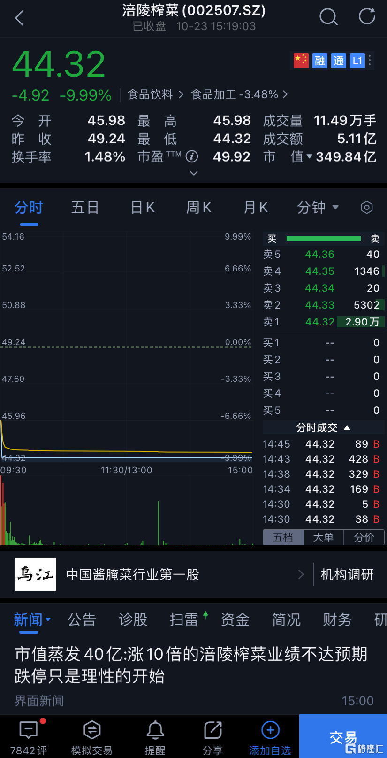Show the 市盈 TTM info tooltip
Viewport: 387px width, 758px height.
(x=192, y=156)
